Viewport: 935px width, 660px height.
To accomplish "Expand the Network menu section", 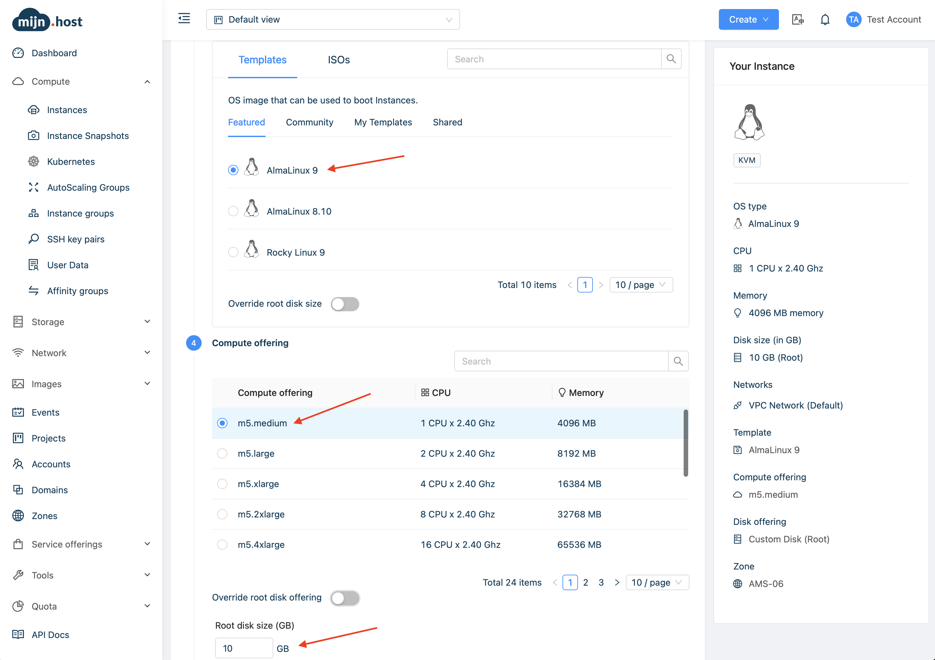I will pyautogui.click(x=147, y=352).
